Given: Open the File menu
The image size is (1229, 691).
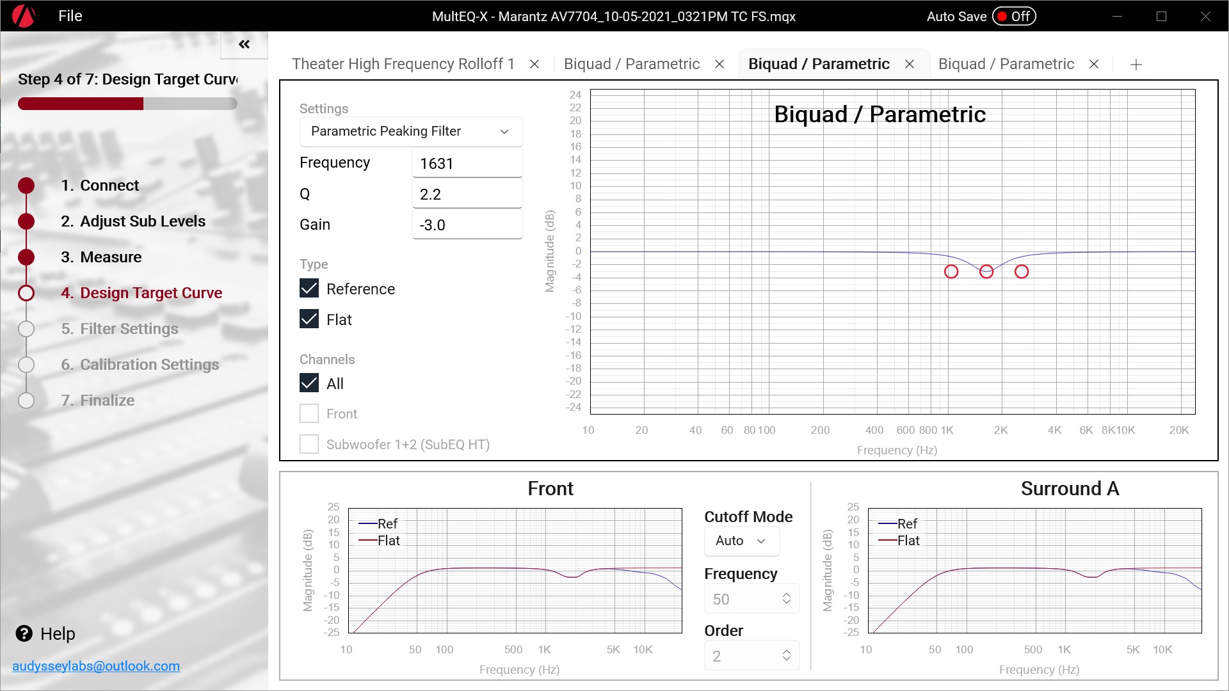Looking at the screenshot, I should click(70, 16).
